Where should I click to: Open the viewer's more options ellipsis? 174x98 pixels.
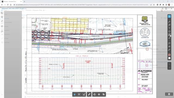[x=169, y=8]
